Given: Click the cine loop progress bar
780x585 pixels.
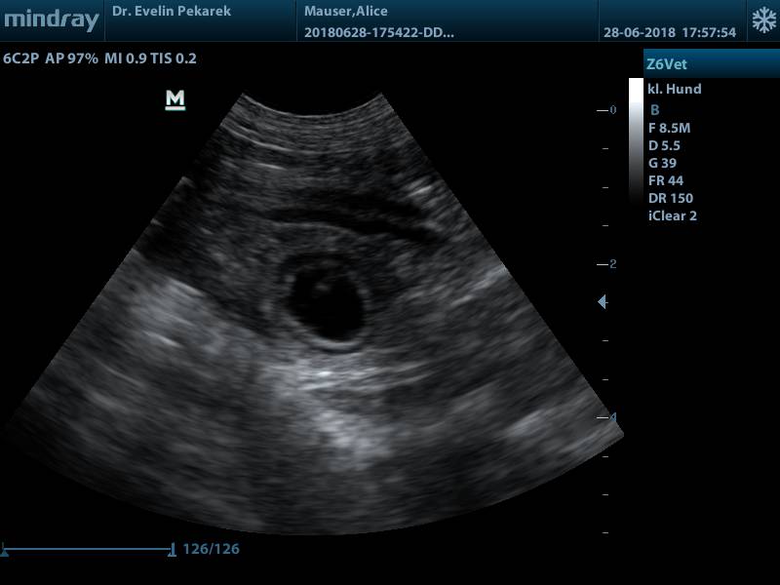Looking at the screenshot, I should (x=88, y=549).
